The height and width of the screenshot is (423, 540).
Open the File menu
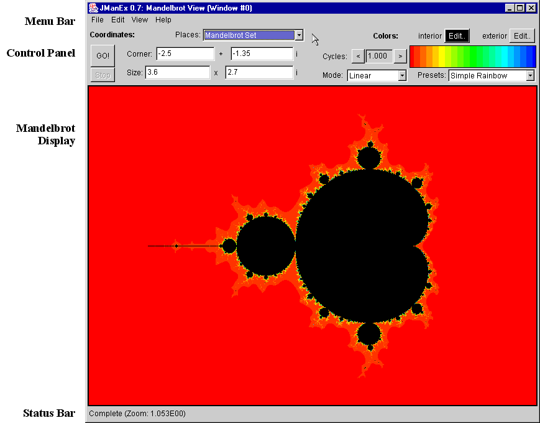[97, 20]
